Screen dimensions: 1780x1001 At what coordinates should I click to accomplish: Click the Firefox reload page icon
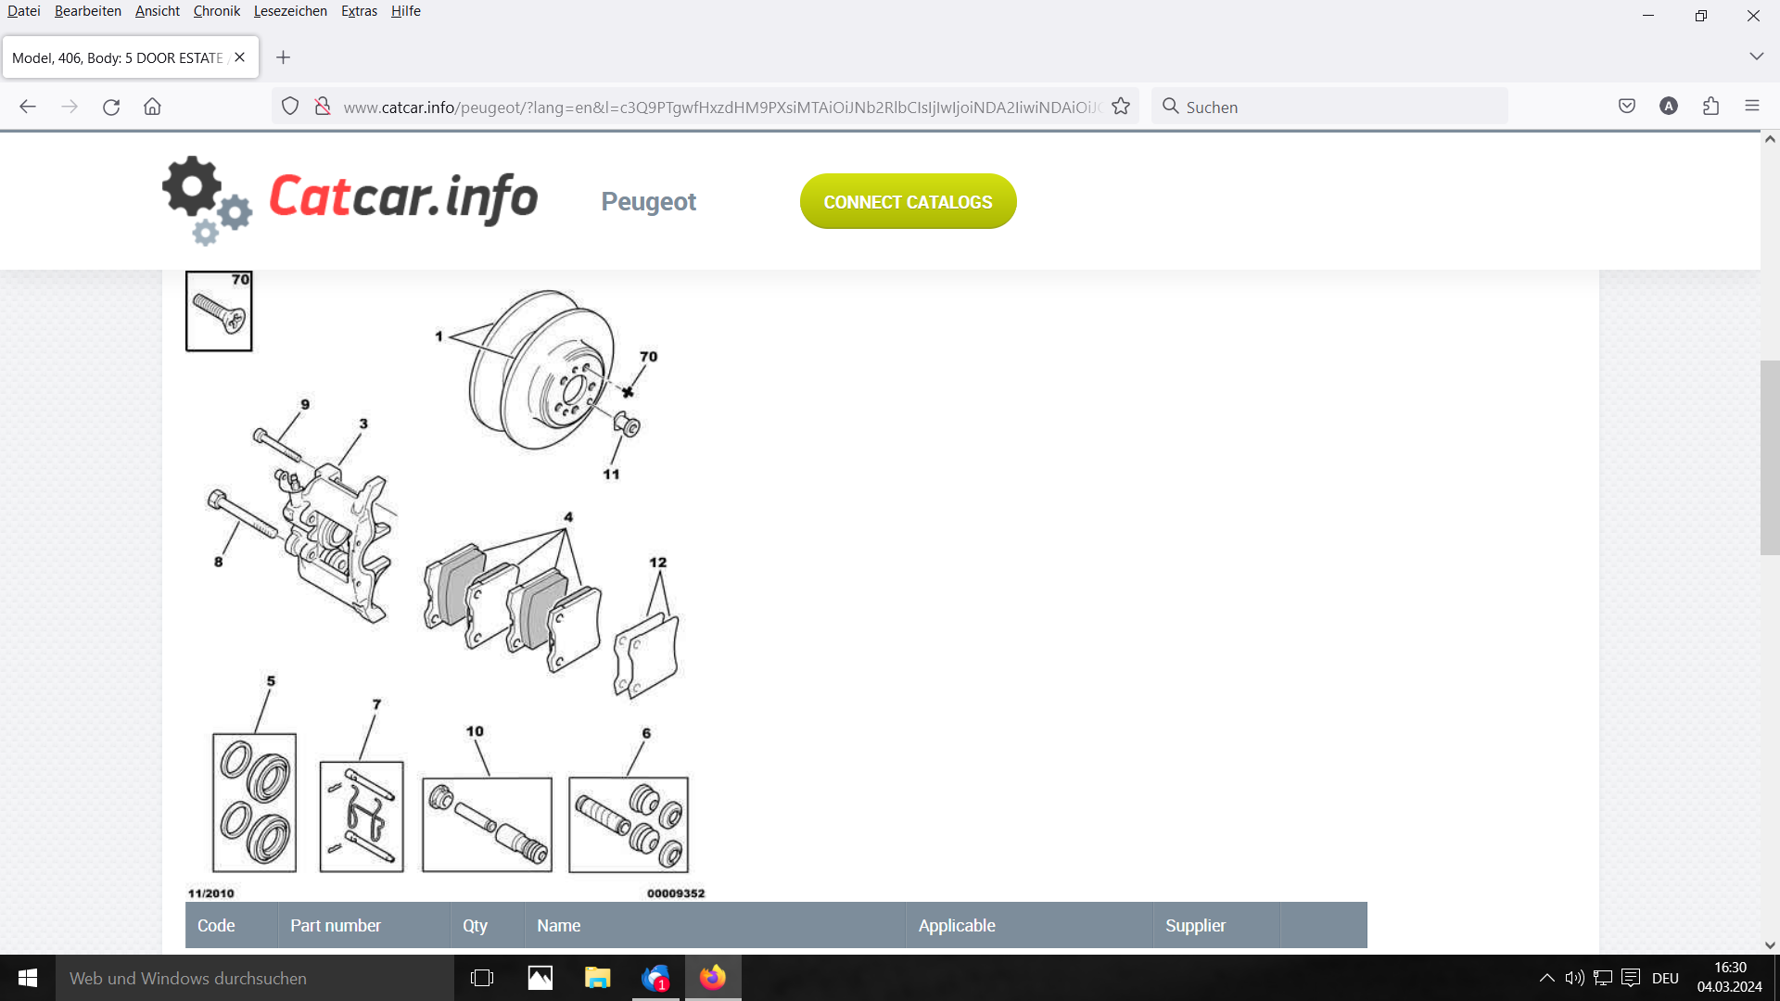tap(111, 107)
